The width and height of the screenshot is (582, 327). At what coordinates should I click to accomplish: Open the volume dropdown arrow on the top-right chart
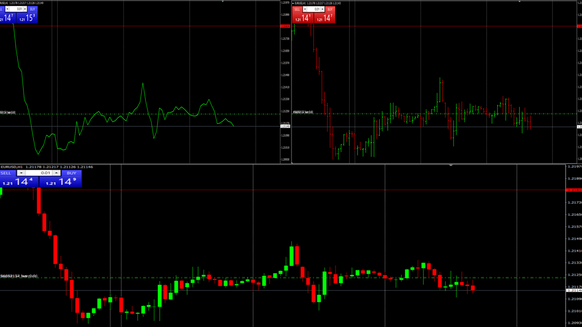pyautogui.click(x=305, y=9)
